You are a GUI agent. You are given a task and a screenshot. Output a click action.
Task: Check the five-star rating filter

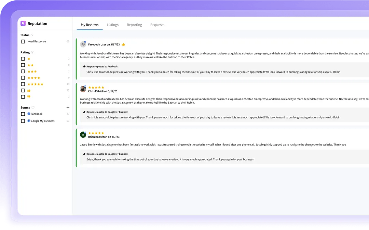point(23,84)
